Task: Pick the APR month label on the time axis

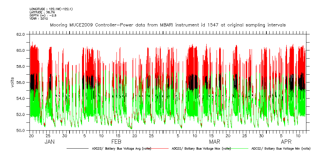Action: (286, 142)
